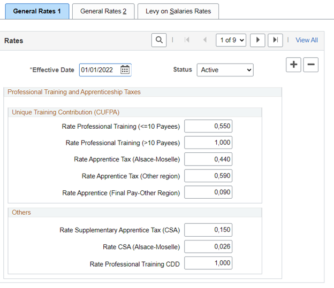Open the Effective Date calendar picker
The image size is (334, 288).
click(x=125, y=69)
